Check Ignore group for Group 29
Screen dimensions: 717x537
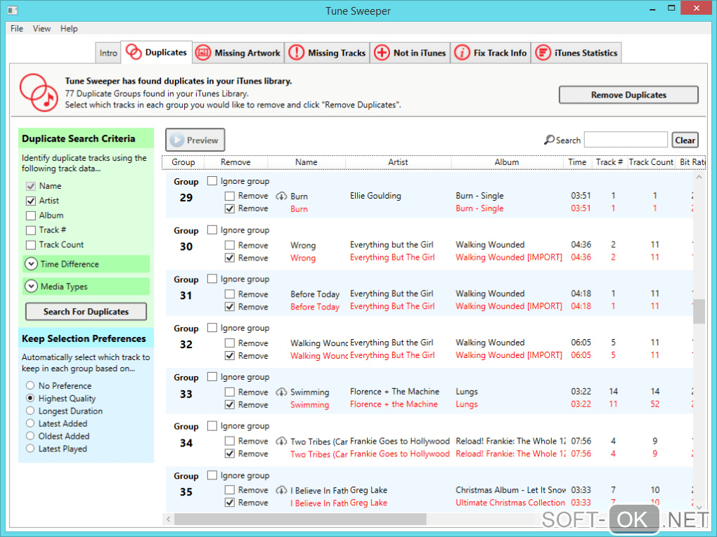tap(212, 181)
